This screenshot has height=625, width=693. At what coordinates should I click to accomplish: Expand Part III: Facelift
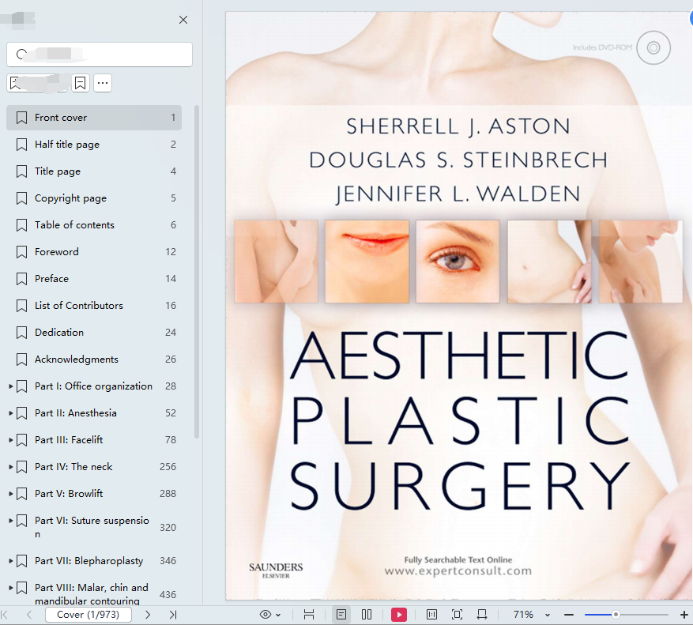coord(10,440)
